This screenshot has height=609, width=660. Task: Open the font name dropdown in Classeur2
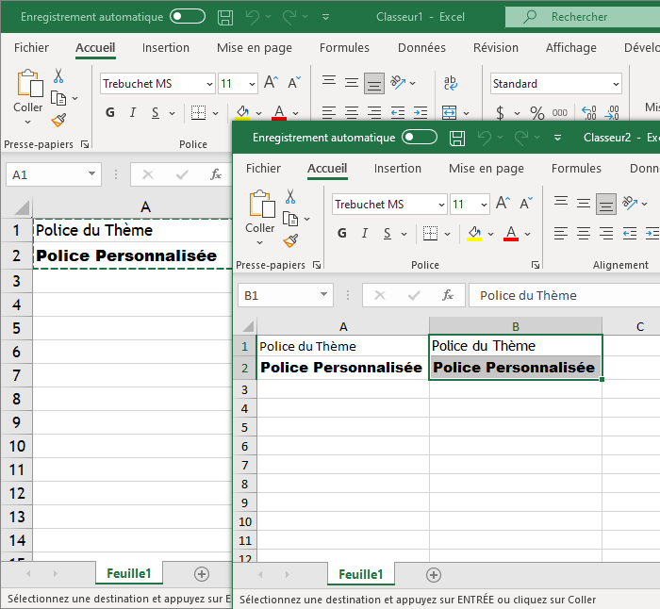pos(441,205)
